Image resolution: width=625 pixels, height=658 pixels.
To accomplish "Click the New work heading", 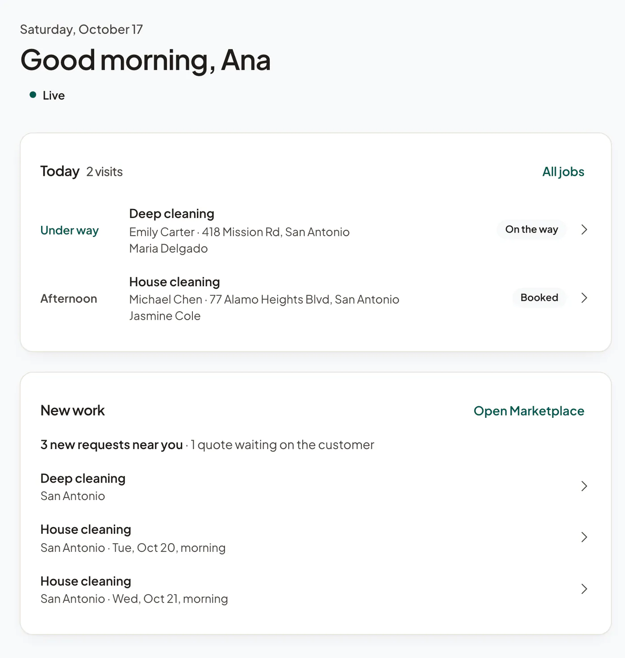I will 73,411.
